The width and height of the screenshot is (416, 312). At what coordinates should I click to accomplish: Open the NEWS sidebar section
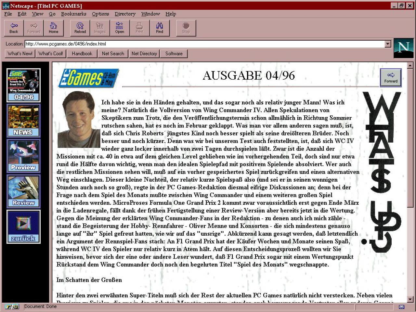coord(24,121)
